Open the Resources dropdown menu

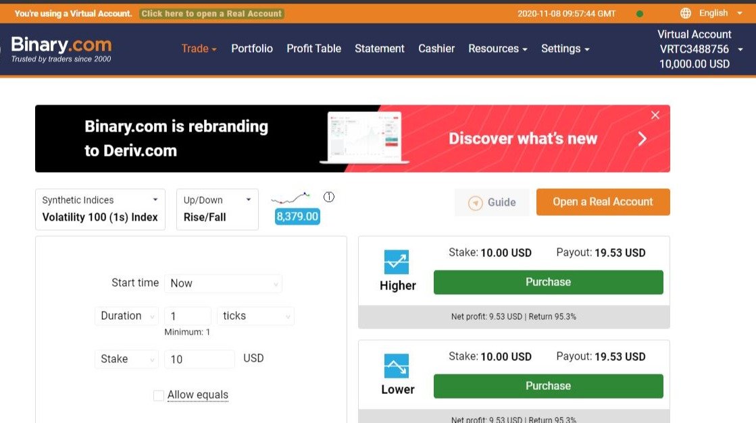tap(497, 49)
